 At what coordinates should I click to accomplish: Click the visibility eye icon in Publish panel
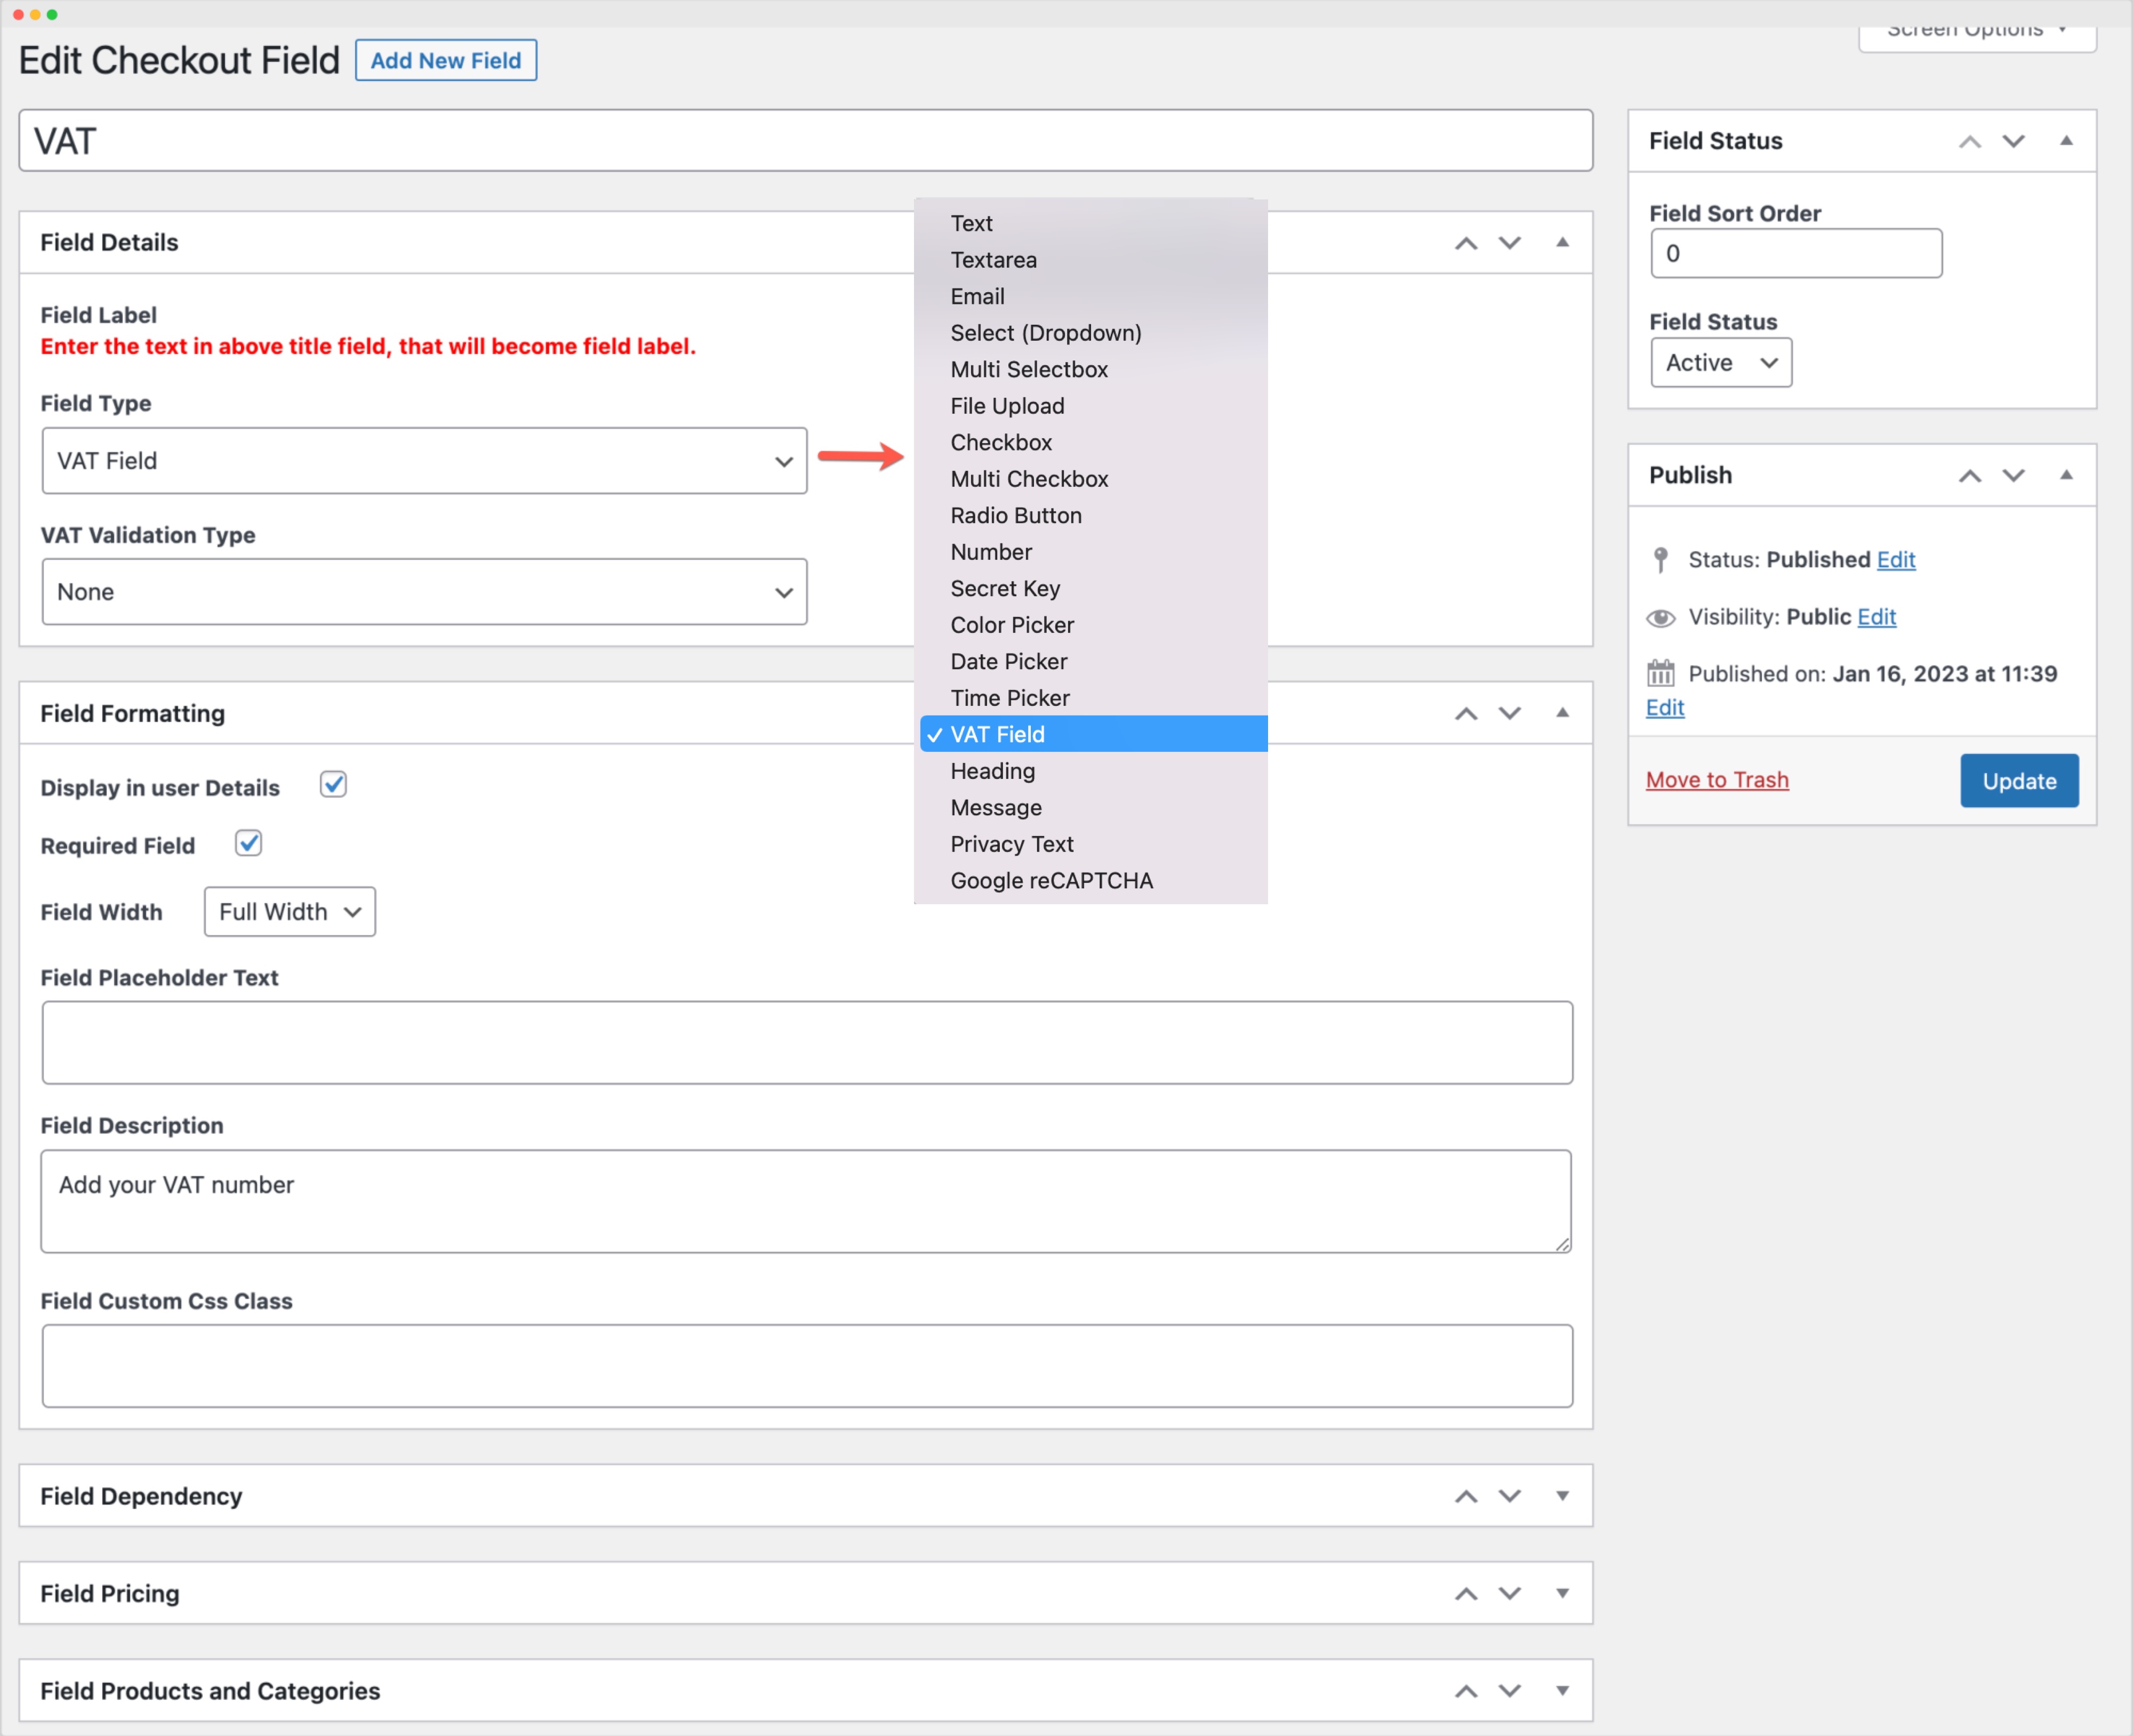(1661, 617)
